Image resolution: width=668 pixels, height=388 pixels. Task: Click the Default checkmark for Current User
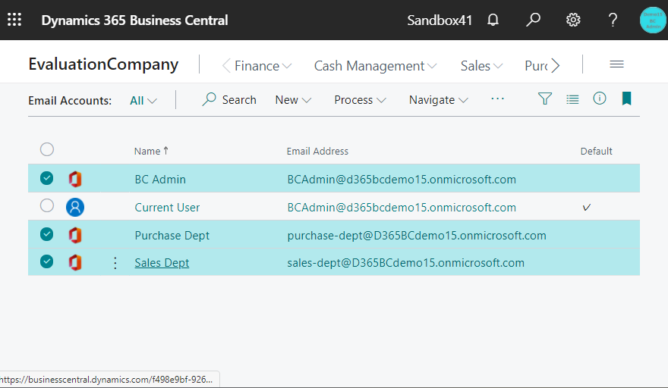586,207
